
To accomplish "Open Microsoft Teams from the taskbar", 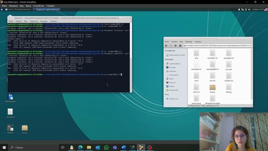I will click(x=115, y=147).
